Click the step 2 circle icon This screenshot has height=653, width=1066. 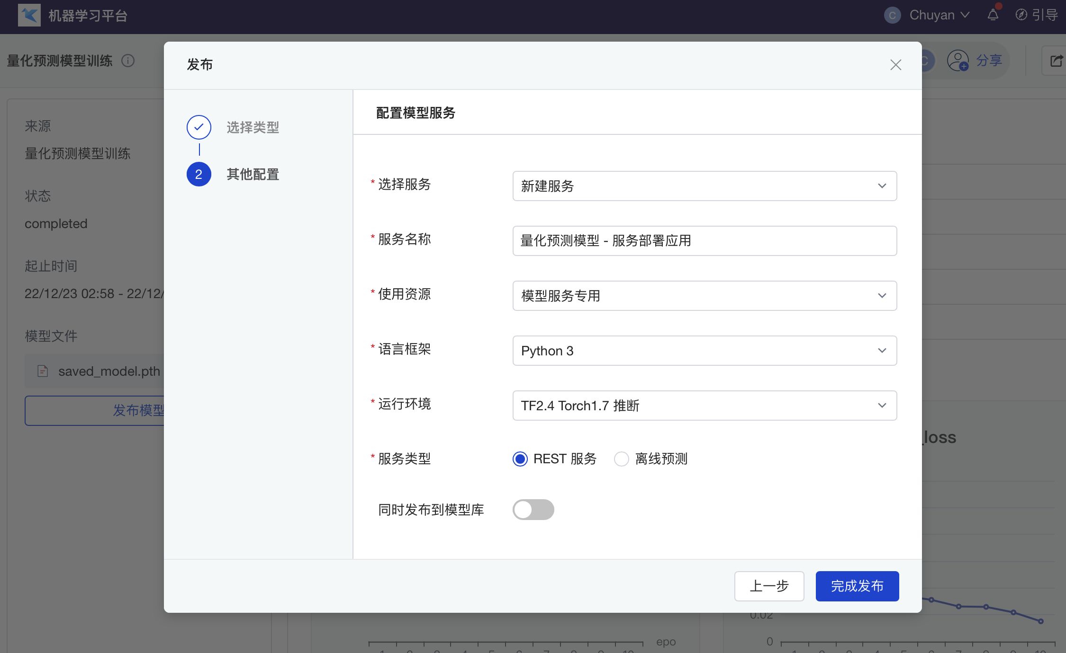pos(199,174)
